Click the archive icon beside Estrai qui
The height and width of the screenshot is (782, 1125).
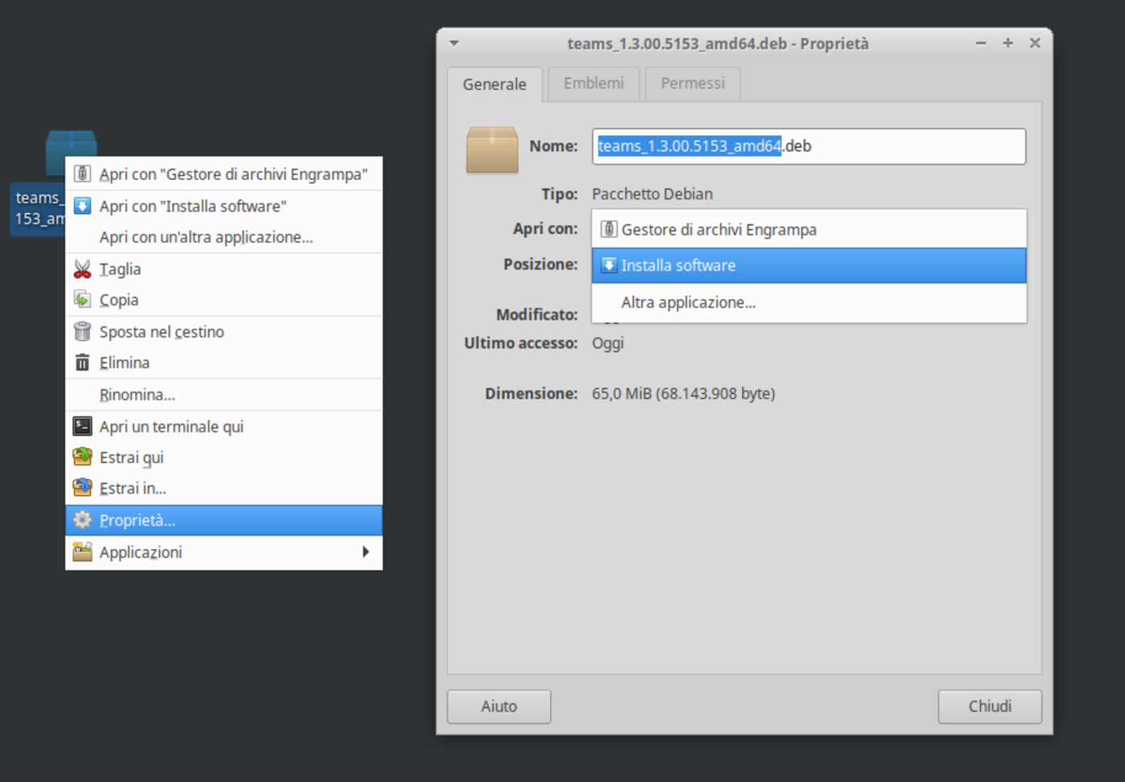[82, 457]
